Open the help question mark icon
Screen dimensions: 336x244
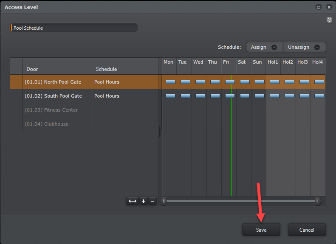[329, 20]
